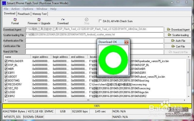Open the Options menu
Image resolution: width=194 pixels, height=121 pixels.
28,9
